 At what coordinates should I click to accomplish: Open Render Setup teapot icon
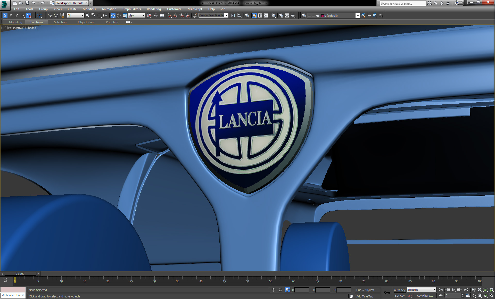tap(281, 15)
